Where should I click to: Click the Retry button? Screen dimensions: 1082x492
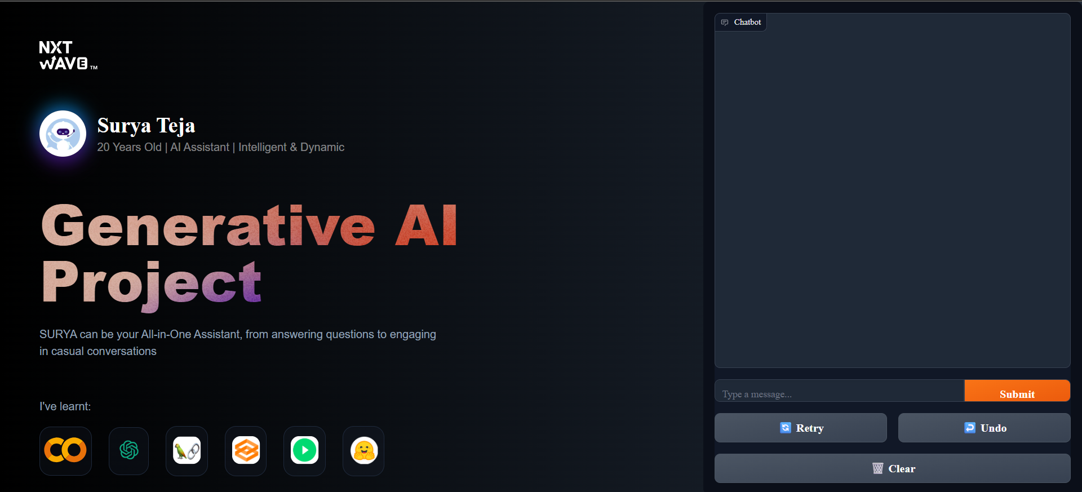800,428
